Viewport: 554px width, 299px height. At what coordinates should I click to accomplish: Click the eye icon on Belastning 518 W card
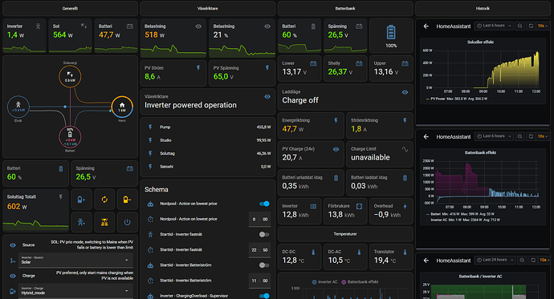click(x=198, y=26)
